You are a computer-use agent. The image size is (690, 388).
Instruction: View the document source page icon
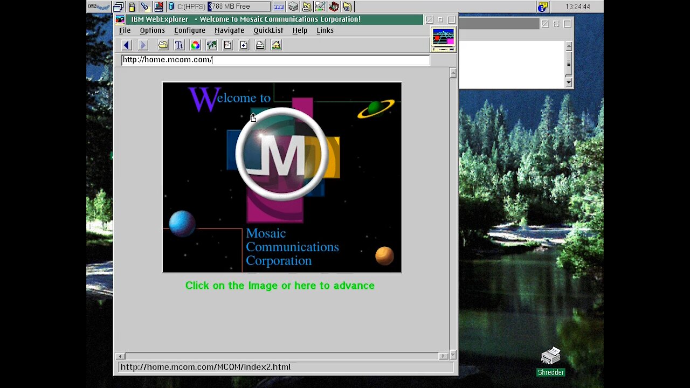[227, 45]
